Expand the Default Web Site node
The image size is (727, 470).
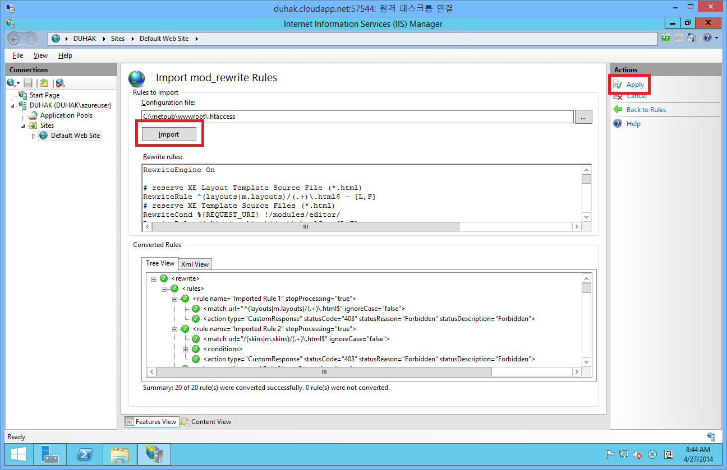[34, 136]
